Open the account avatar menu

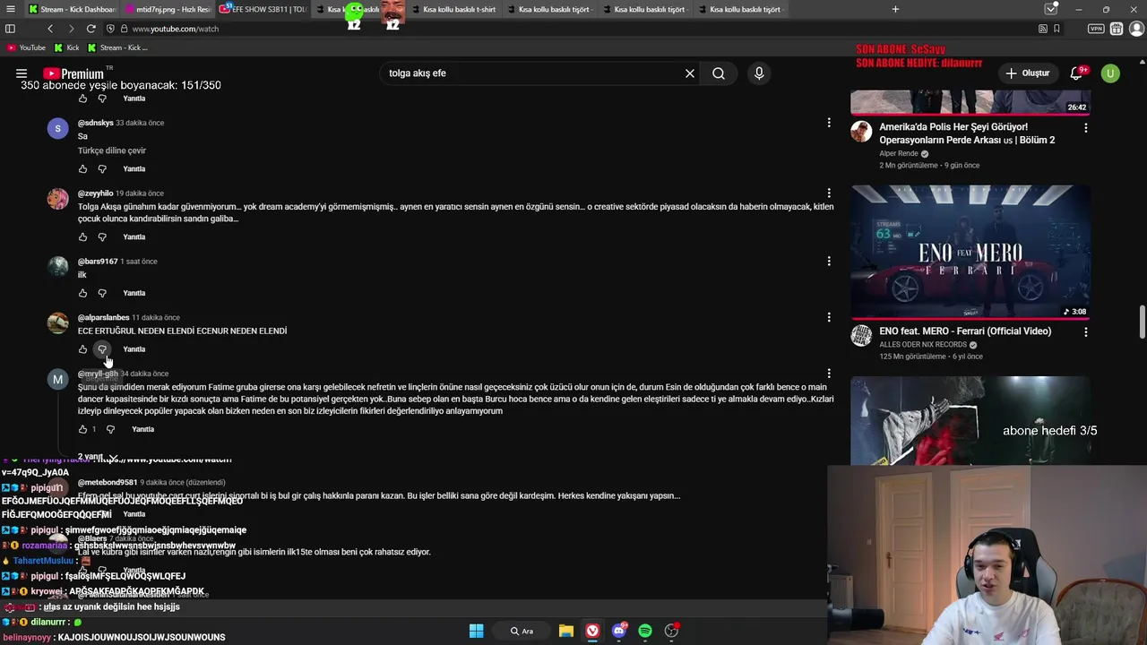pos(1110,73)
